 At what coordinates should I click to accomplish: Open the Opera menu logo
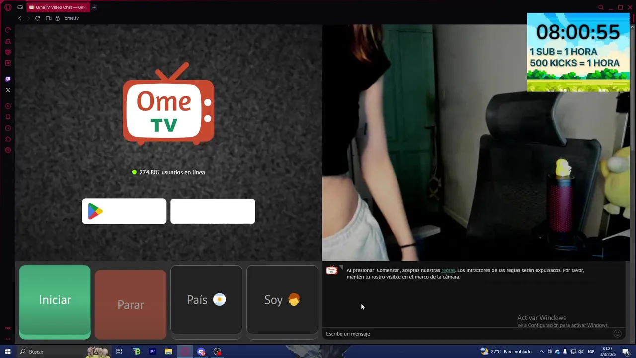(8, 7)
